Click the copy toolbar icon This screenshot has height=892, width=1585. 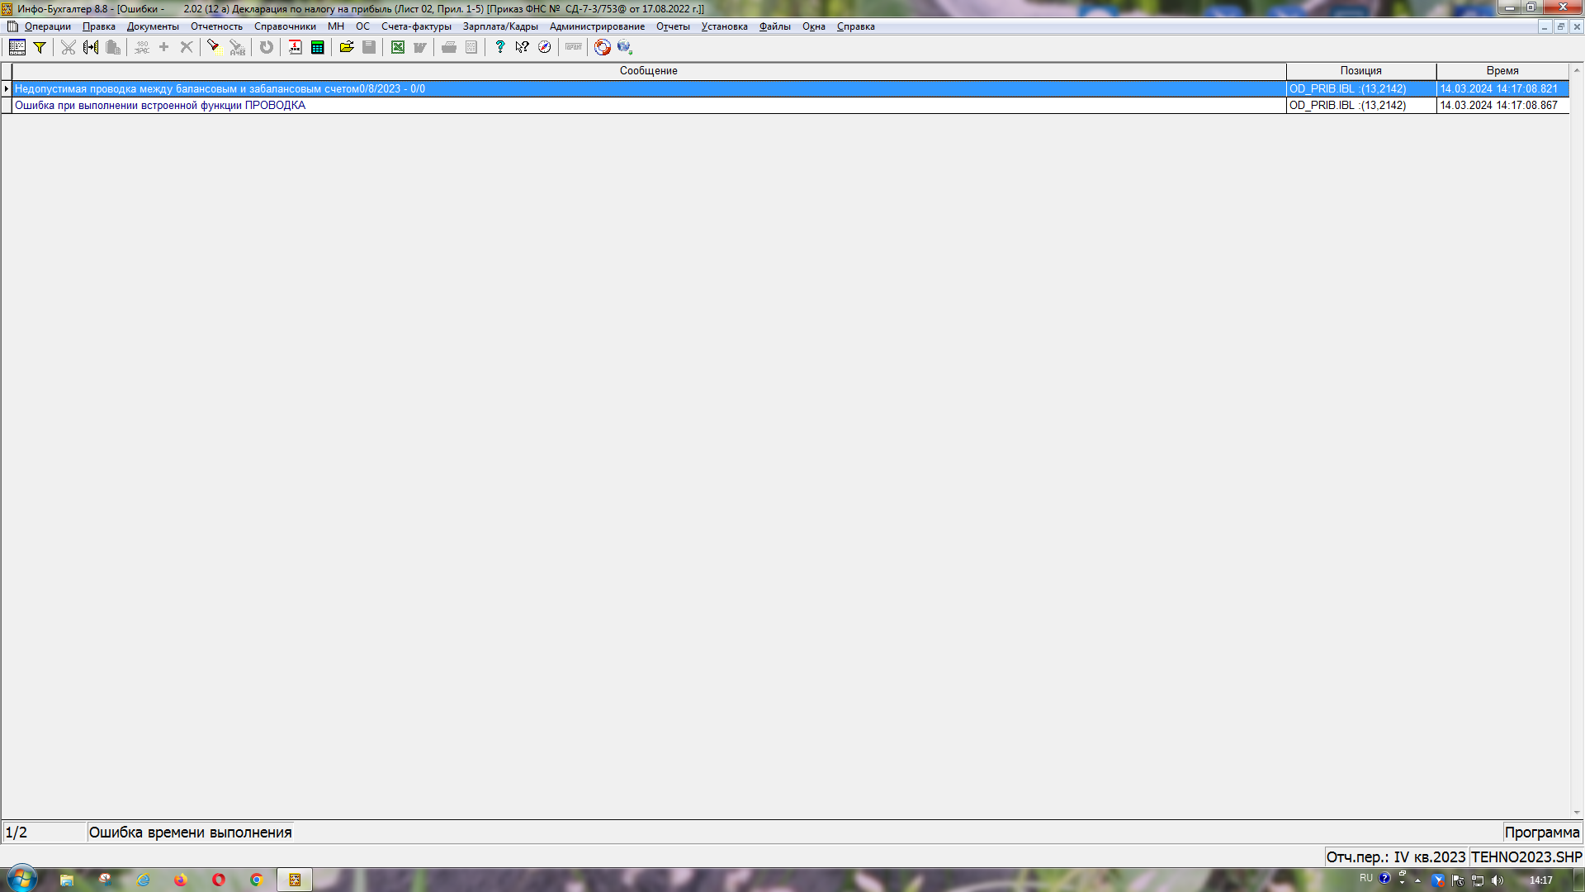[x=91, y=47]
